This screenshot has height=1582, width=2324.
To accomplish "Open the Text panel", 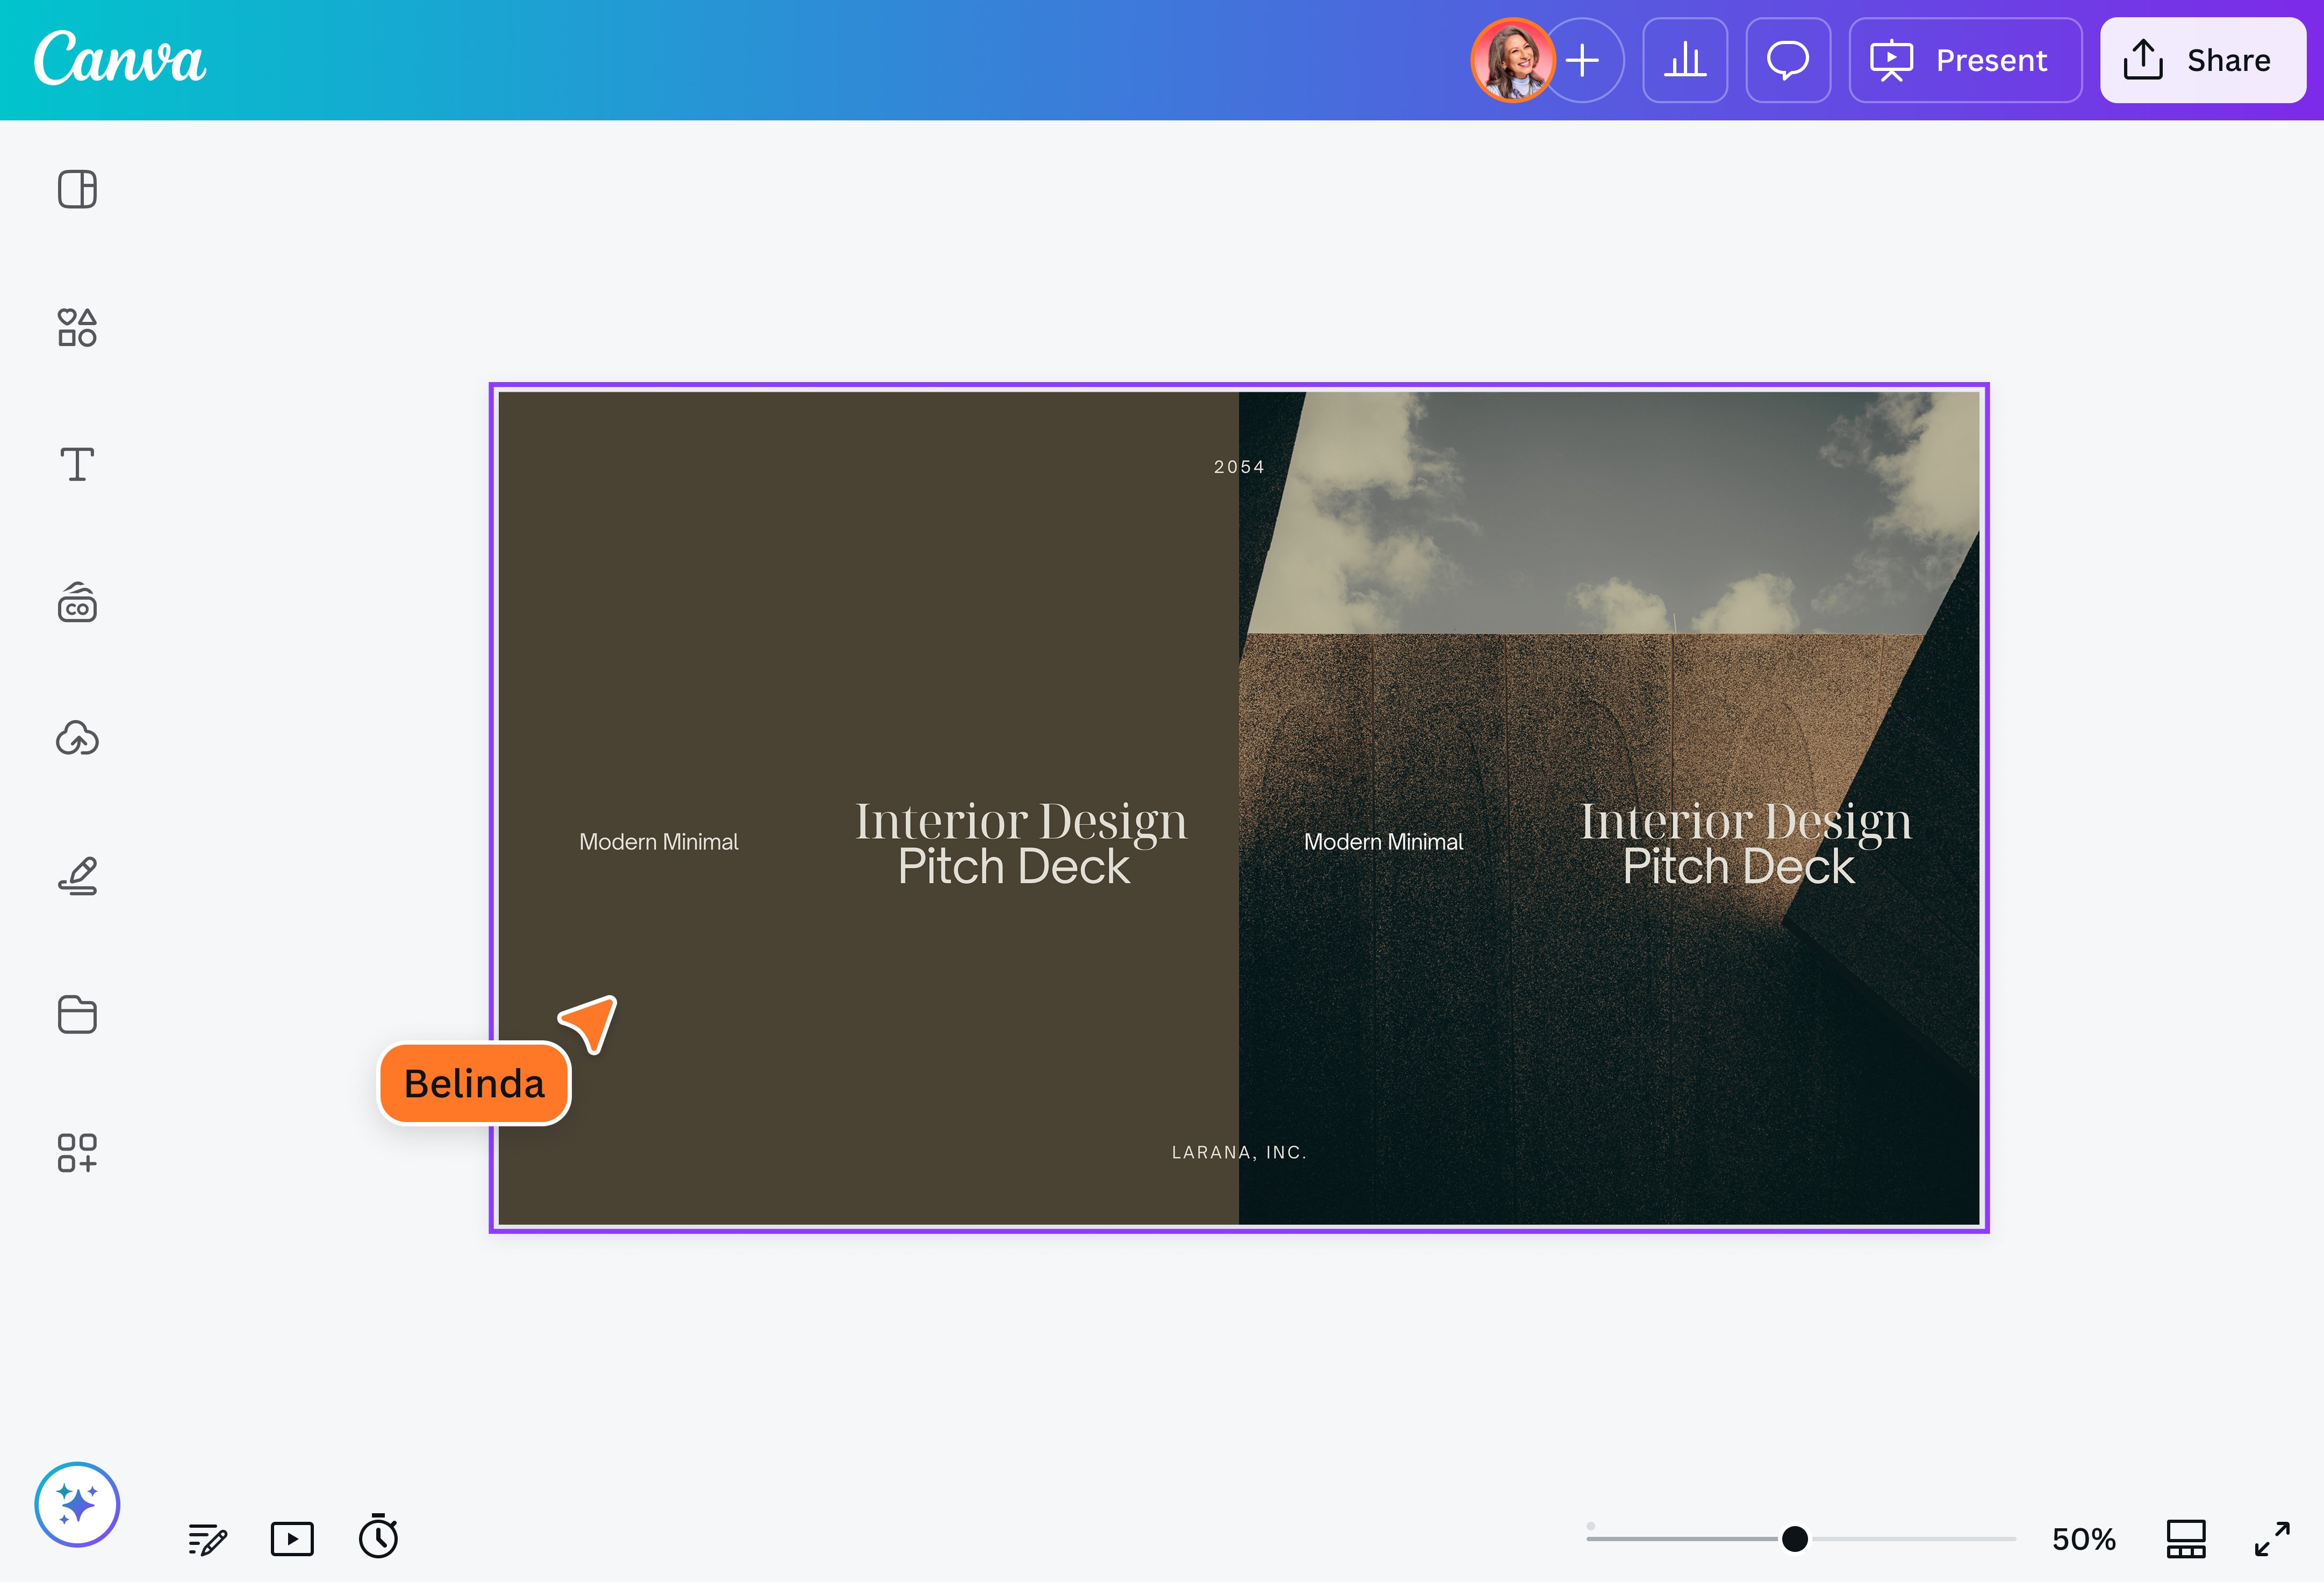I will 77,464.
